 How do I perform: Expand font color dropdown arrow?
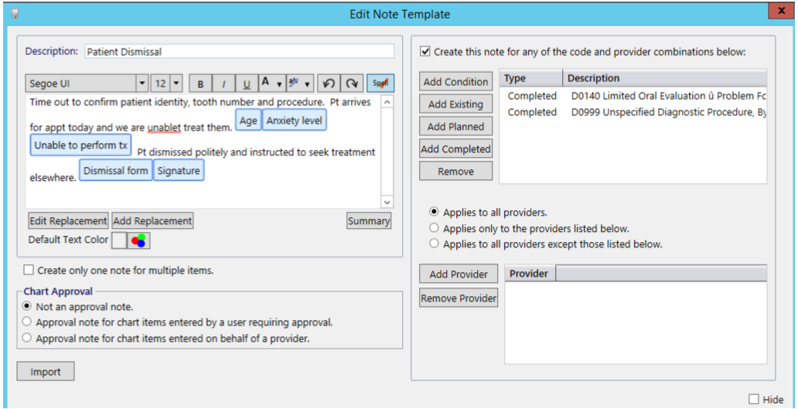(279, 84)
